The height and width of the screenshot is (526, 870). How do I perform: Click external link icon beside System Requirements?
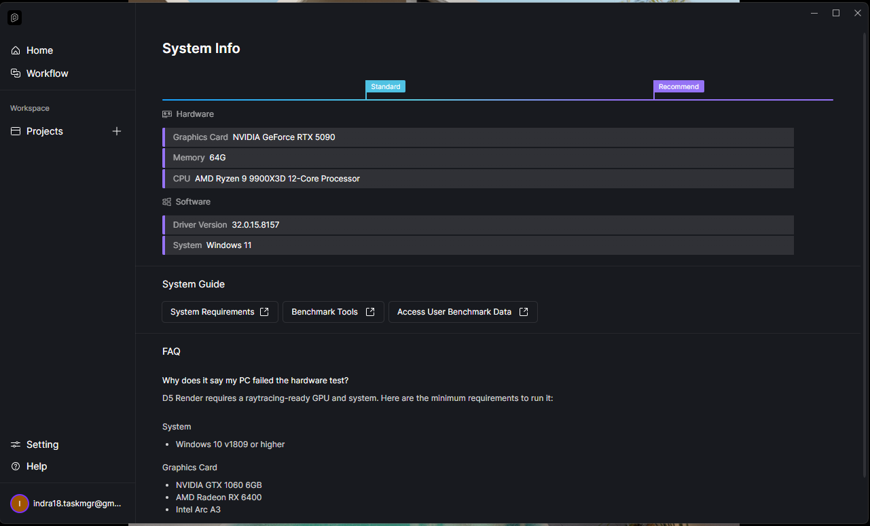264,312
